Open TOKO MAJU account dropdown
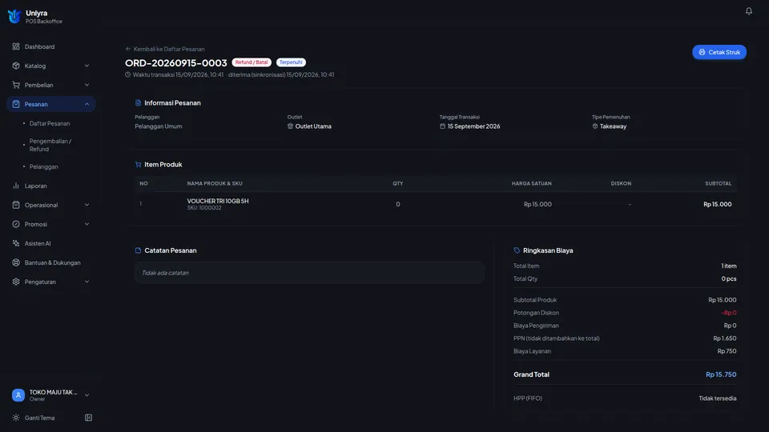Image resolution: width=769 pixels, height=432 pixels. click(51, 394)
